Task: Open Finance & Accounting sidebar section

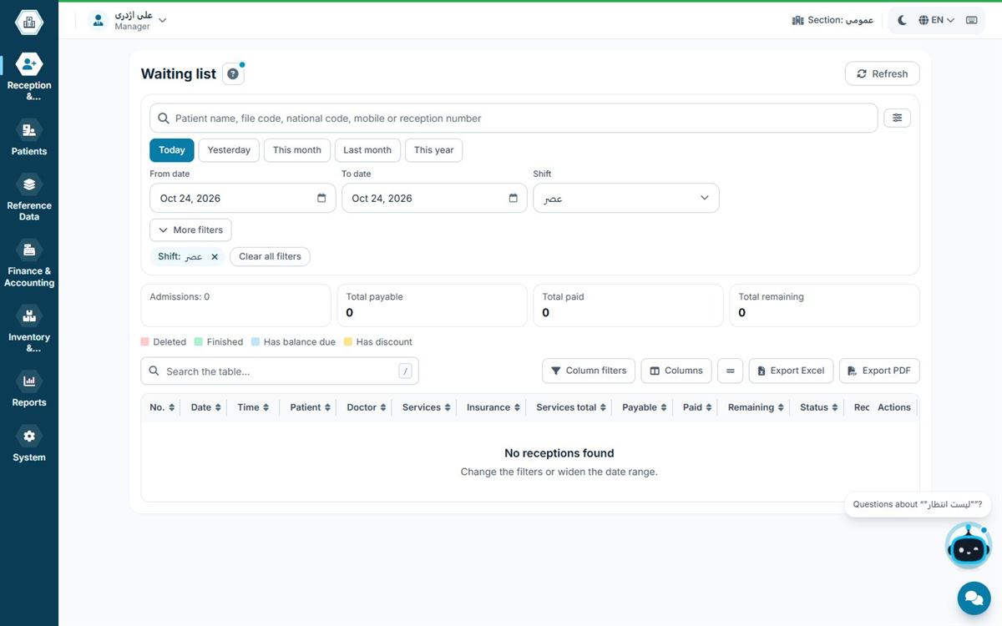Action: click(x=29, y=264)
